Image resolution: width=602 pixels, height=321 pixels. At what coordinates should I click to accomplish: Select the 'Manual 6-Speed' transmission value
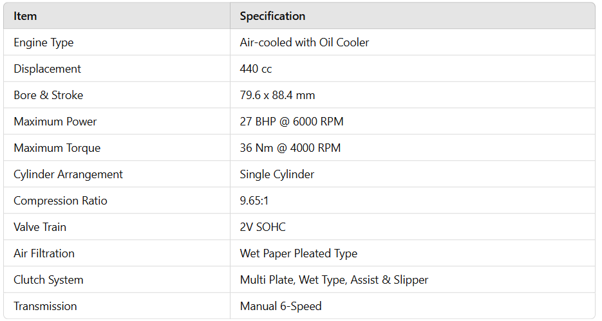click(x=281, y=306)
